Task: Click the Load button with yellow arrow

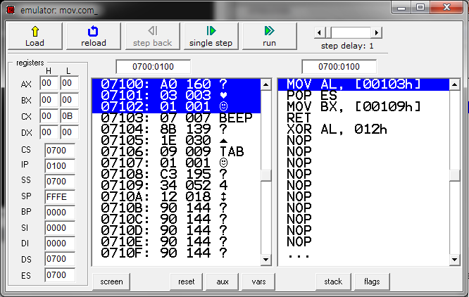Action: pyautogui.click(x=35, y=37)
